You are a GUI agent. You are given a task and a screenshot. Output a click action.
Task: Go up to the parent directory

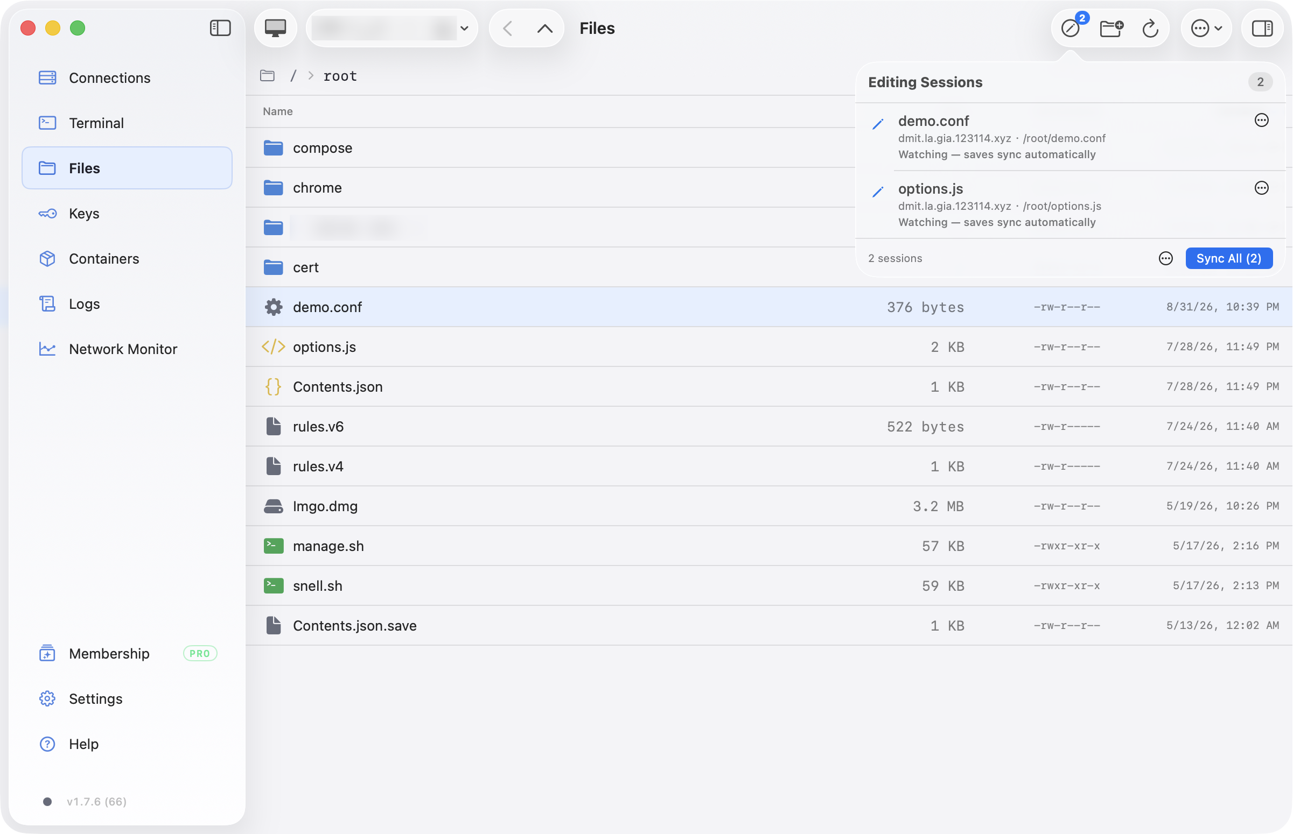(544, 28)
